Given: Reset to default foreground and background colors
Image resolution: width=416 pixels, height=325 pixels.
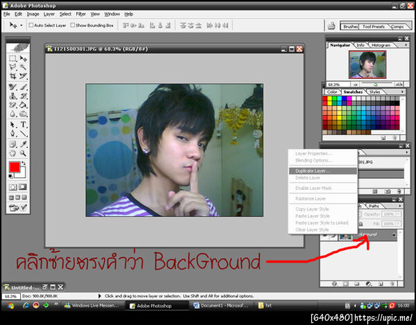Looking at the screenshot, I should tap(10, 176).
